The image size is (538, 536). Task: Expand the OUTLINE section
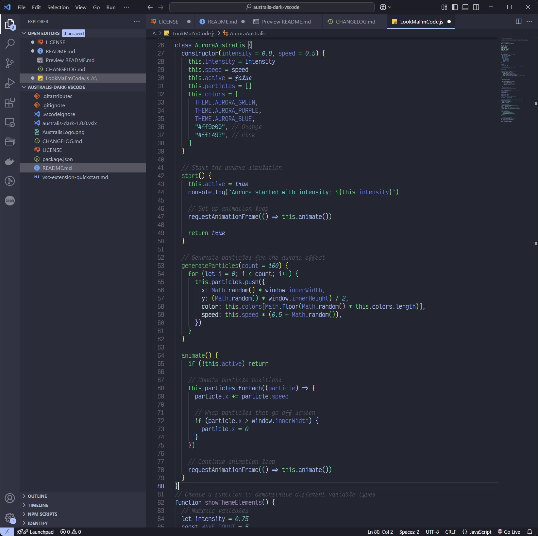click(37, 496)
